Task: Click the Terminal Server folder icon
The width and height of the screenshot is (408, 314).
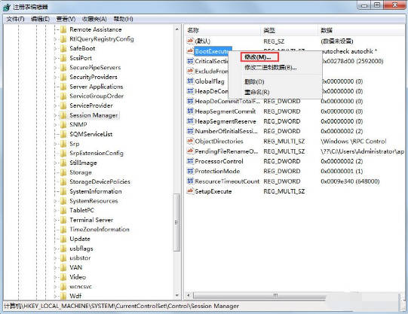Action: pyautogui.click(x=63, y=220)
